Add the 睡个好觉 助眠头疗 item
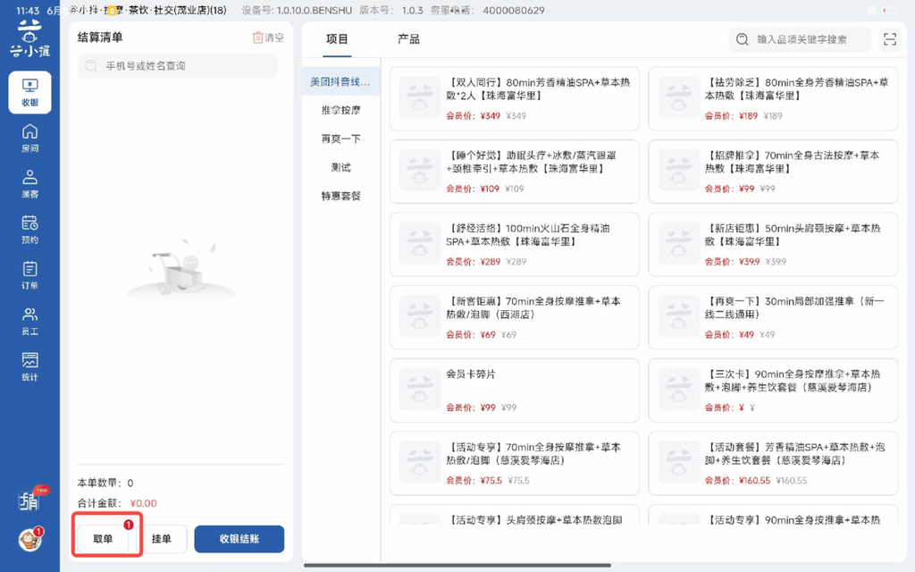Screen dimensions: 915x572 [x=514, y=172]
